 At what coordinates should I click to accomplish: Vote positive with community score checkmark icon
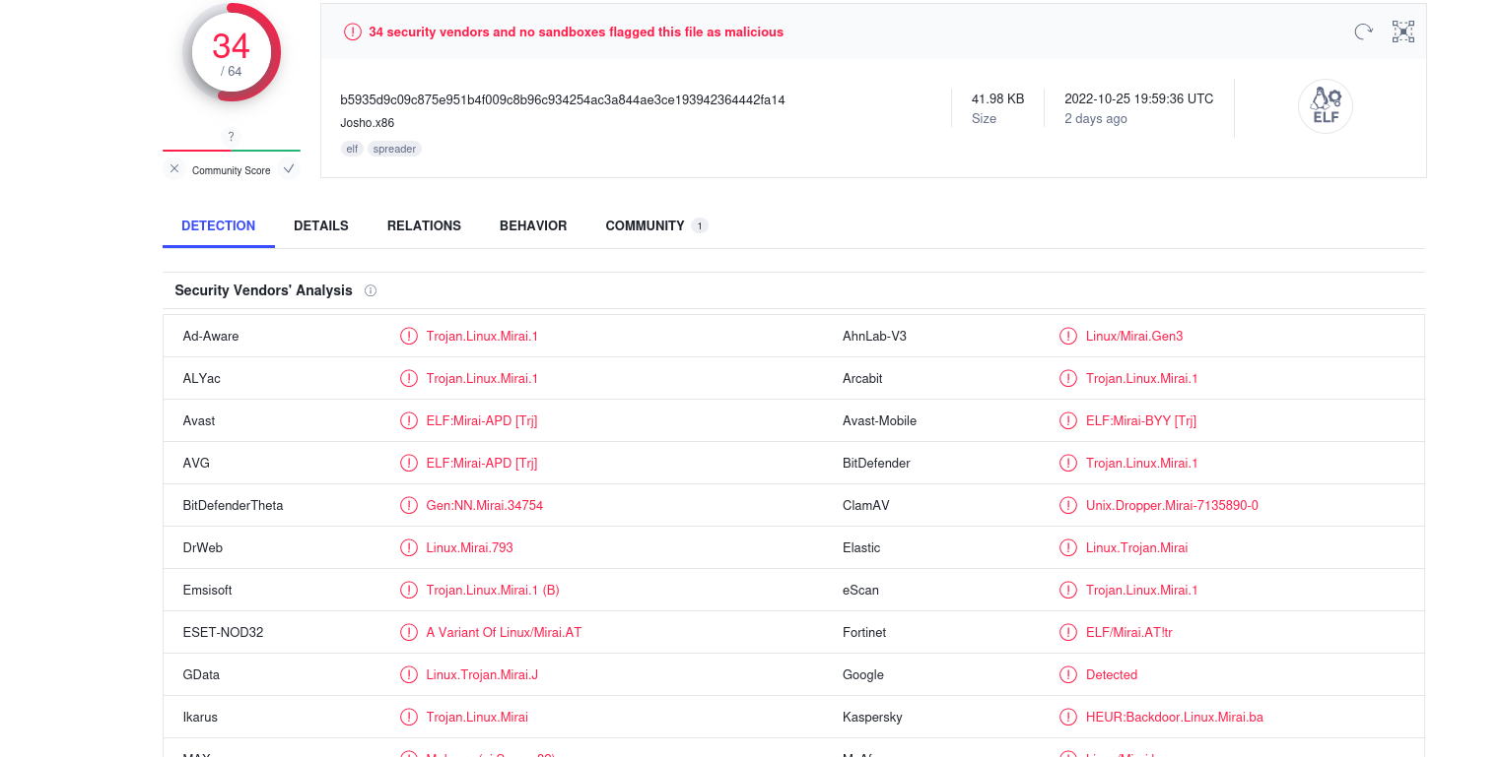(289, 168)
